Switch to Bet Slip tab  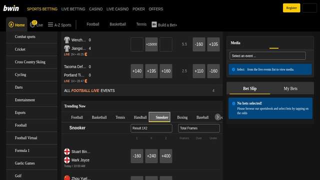pos(250,88)
